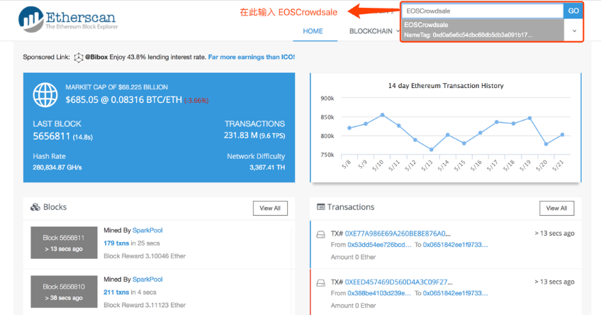Click View All in Blocks panel
601x315 pixels.
(270, 208)
